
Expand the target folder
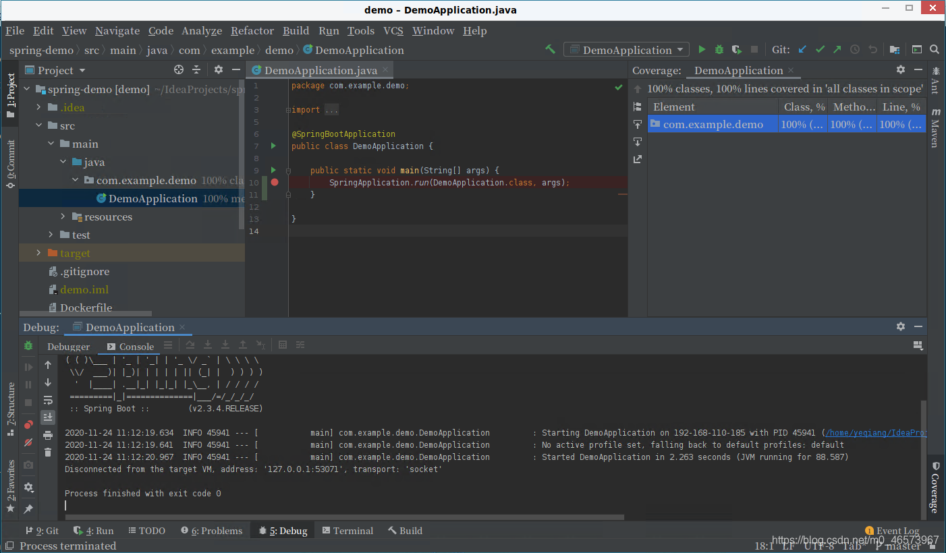[39, 253]
